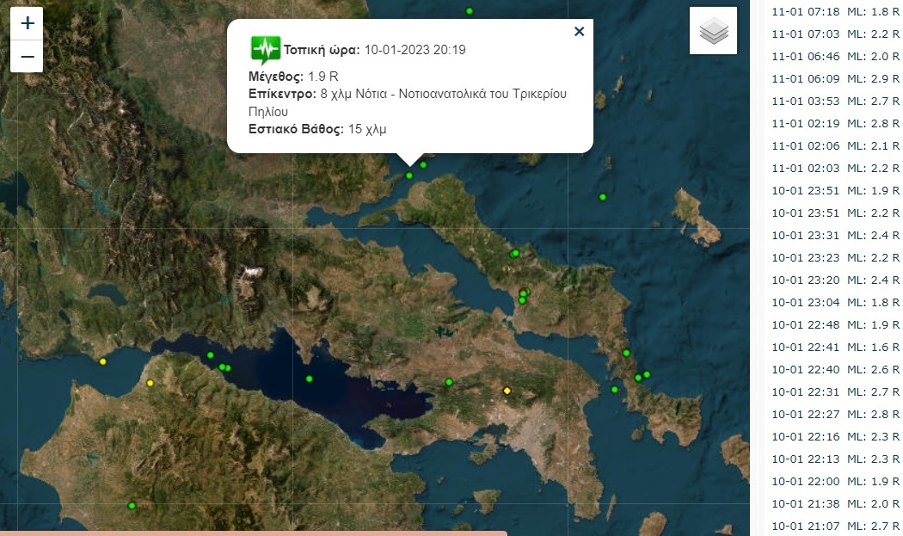Click the lone green marker in southwestern Peloponnese
The height and width of the screenshot is (536, 903).
[132, 506]
